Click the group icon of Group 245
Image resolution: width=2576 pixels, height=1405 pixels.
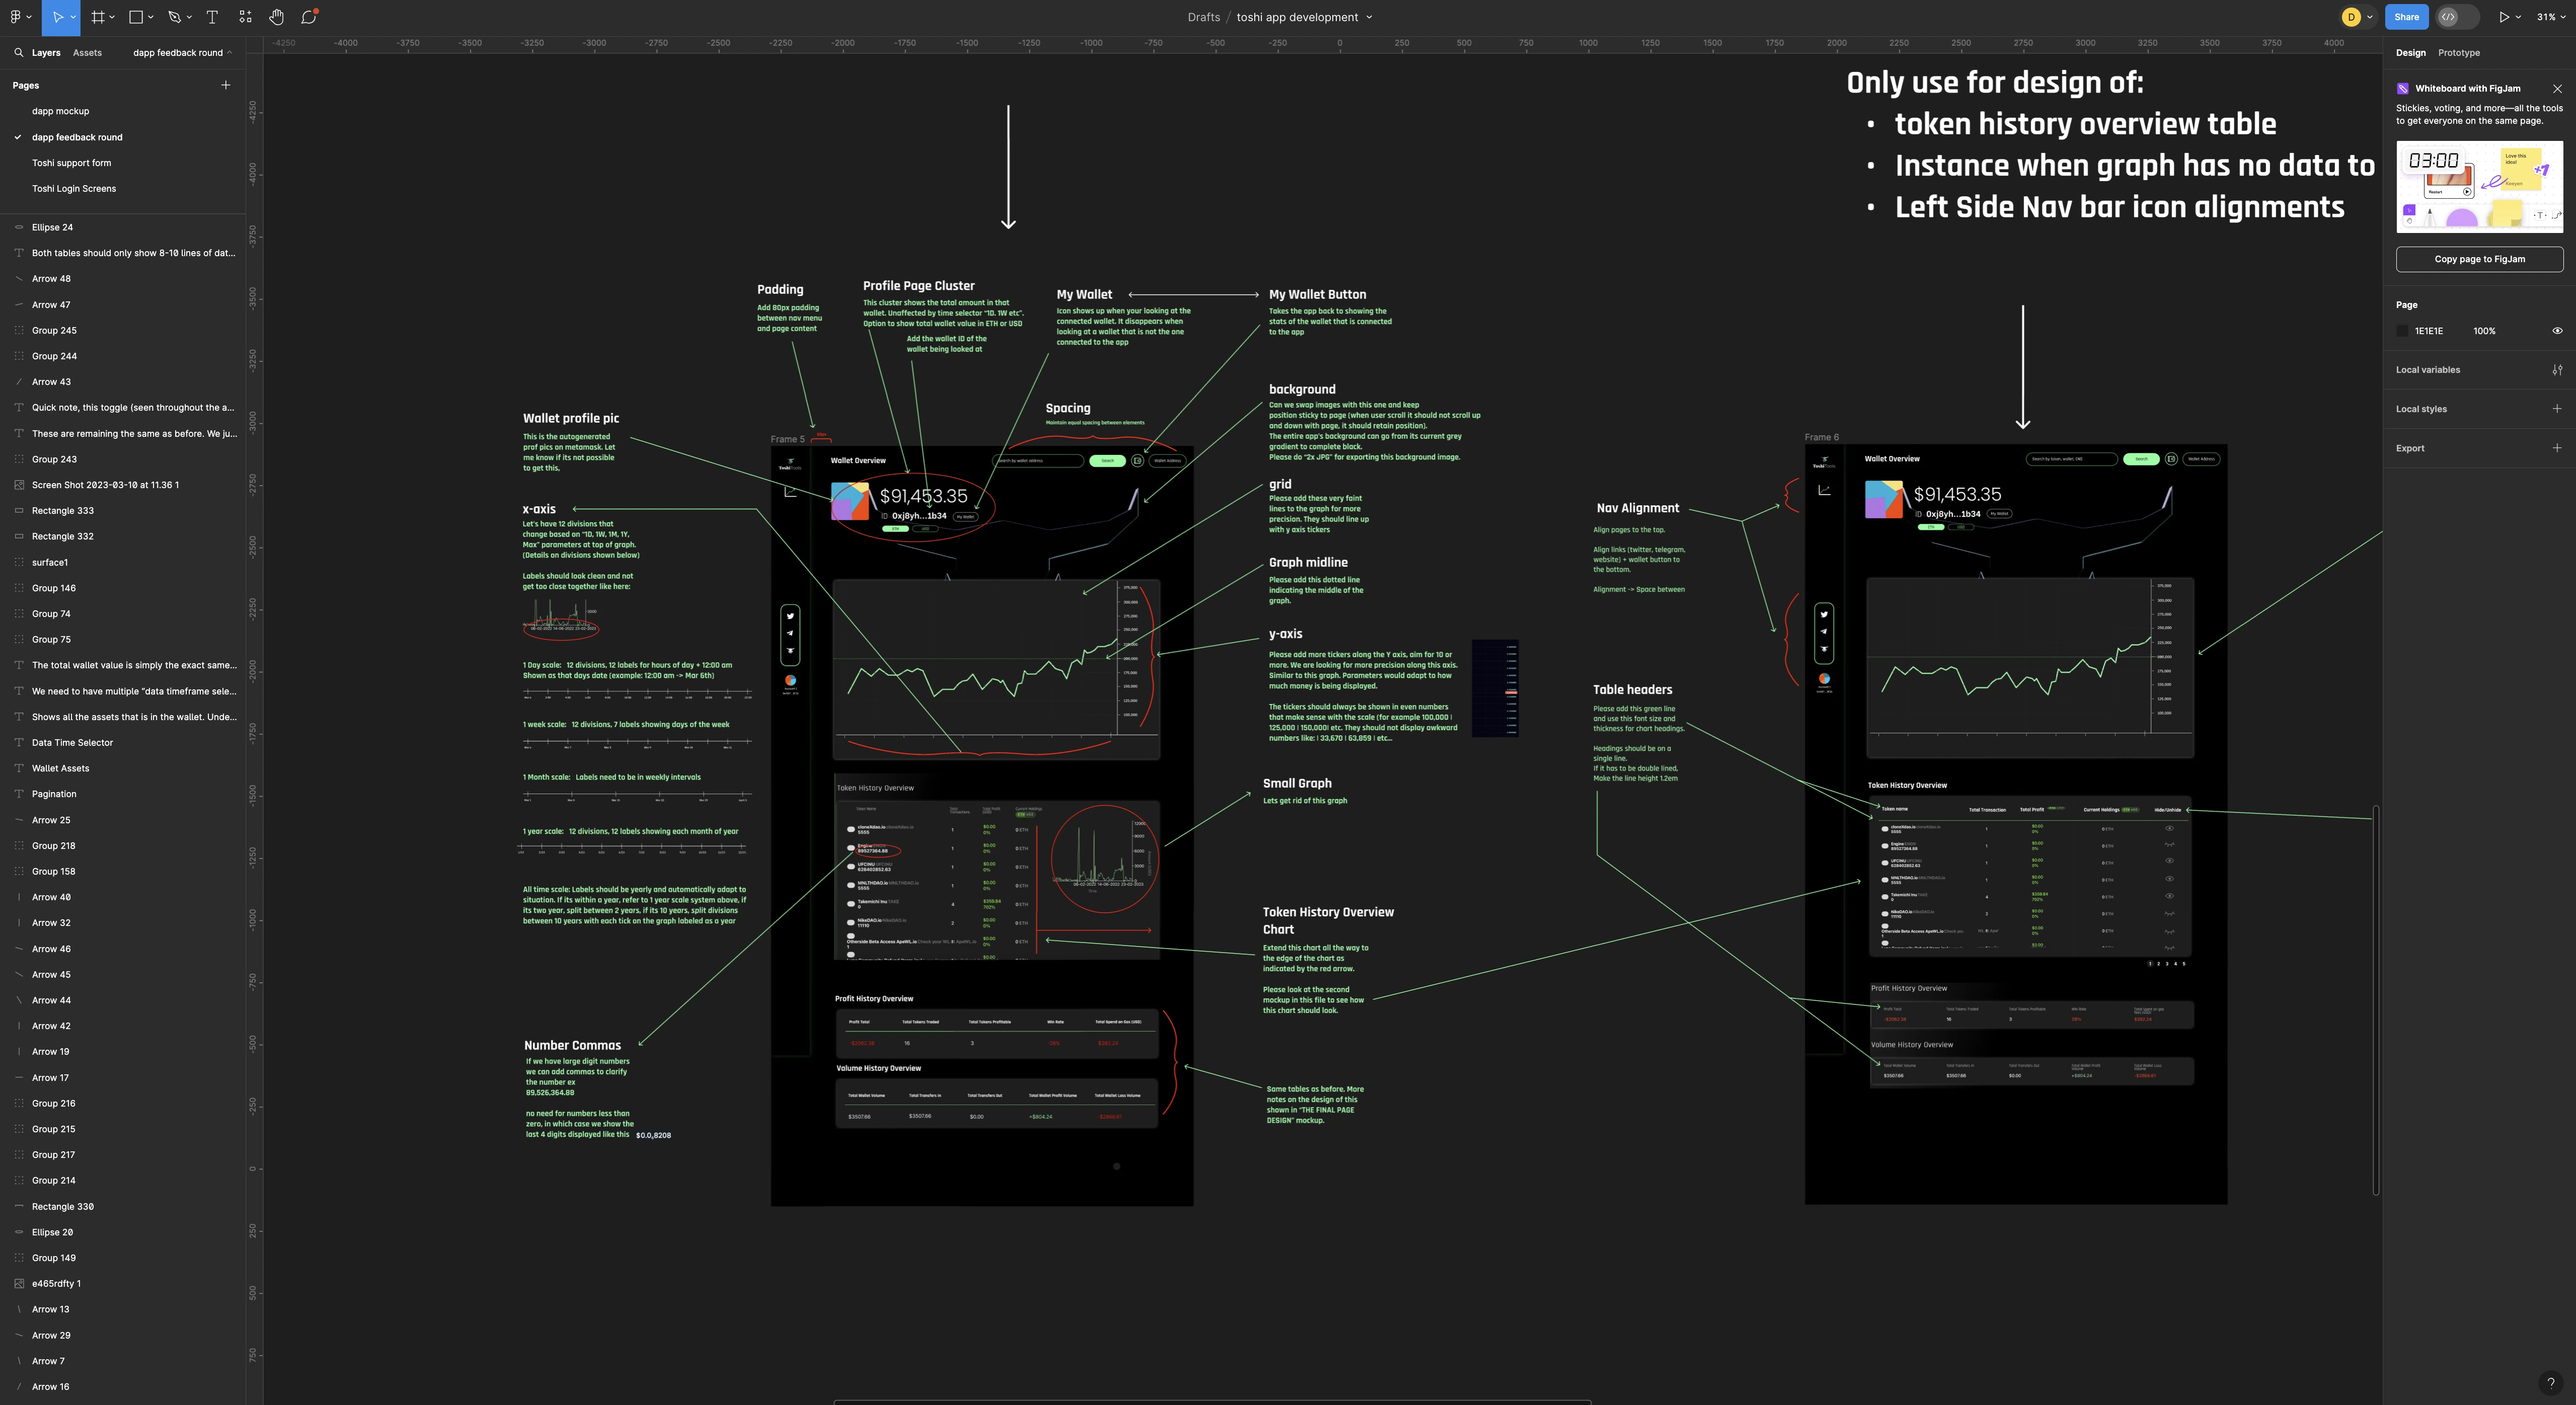(x=19, y=331)
